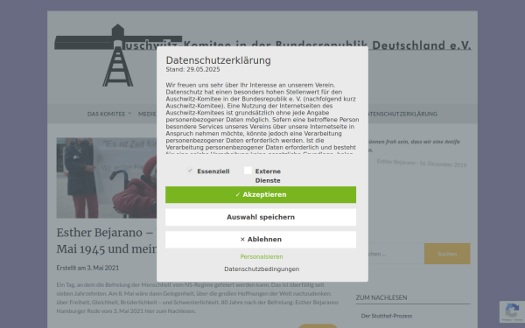Screen dimensions: 525x328
Task: Click the reCAPTCHA badge icon
Action: coord(512,311)
